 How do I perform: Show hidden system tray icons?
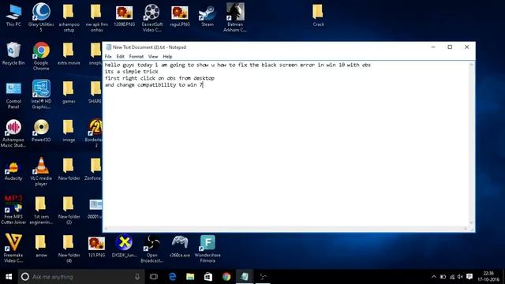(434, 277)
